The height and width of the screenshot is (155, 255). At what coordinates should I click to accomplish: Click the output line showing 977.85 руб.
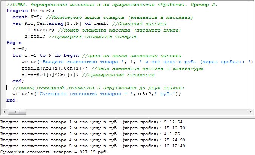point(54,152)
